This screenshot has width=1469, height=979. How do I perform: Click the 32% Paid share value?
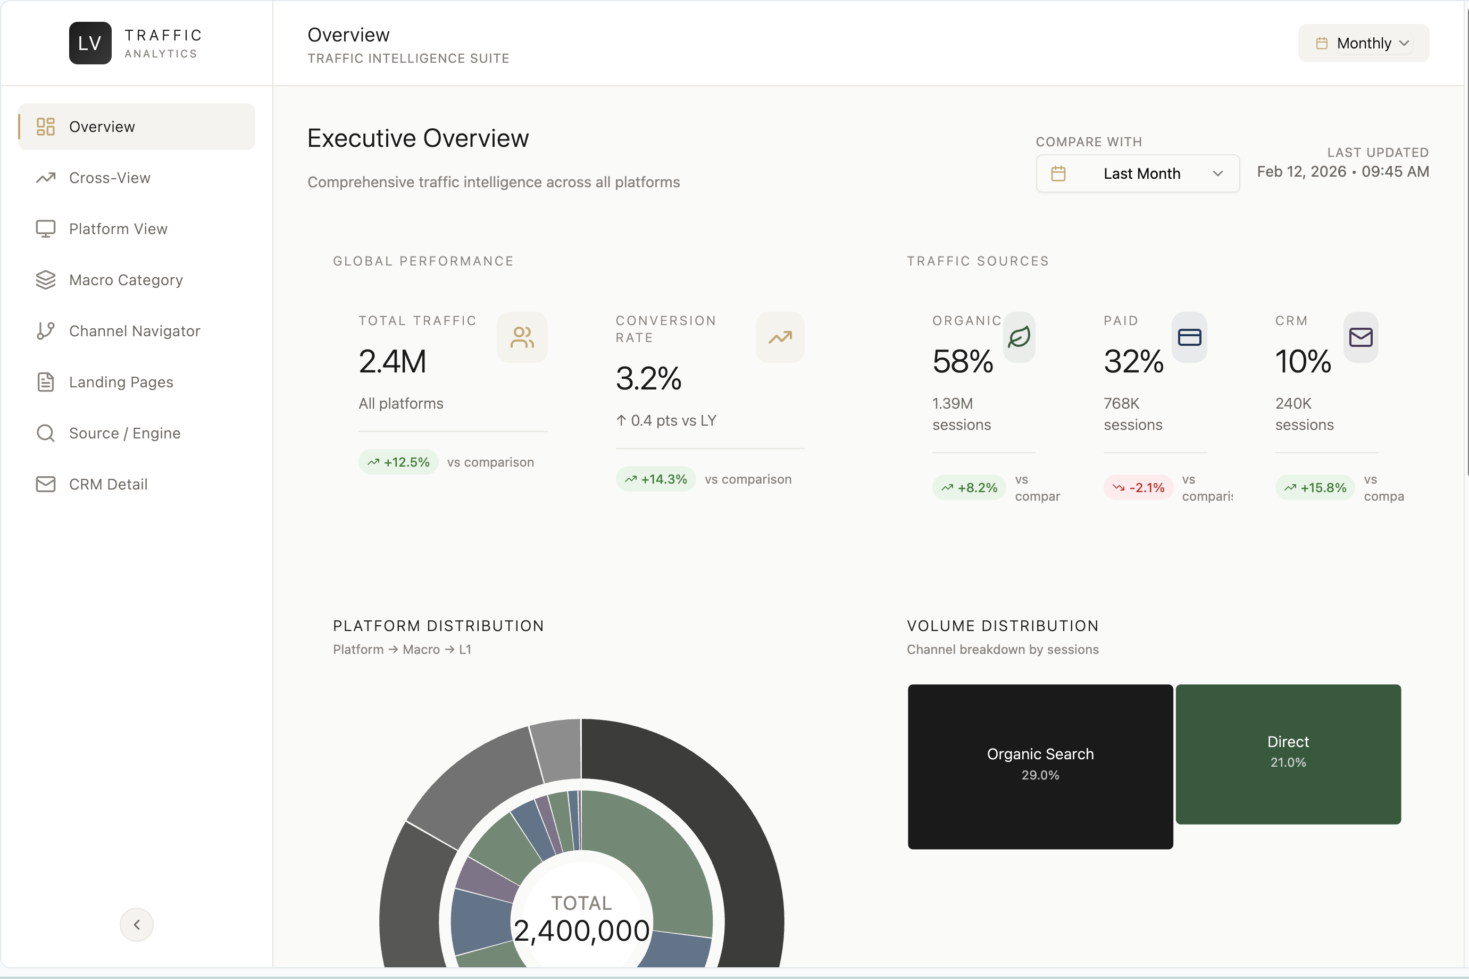pos(1133,361)
